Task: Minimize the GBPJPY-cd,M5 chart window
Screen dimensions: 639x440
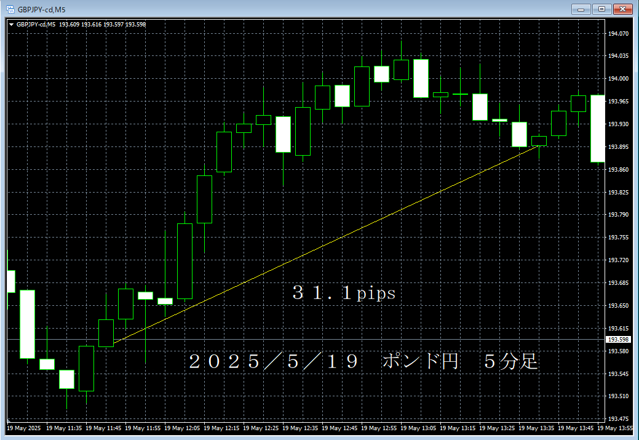Action: pos(581,9)
